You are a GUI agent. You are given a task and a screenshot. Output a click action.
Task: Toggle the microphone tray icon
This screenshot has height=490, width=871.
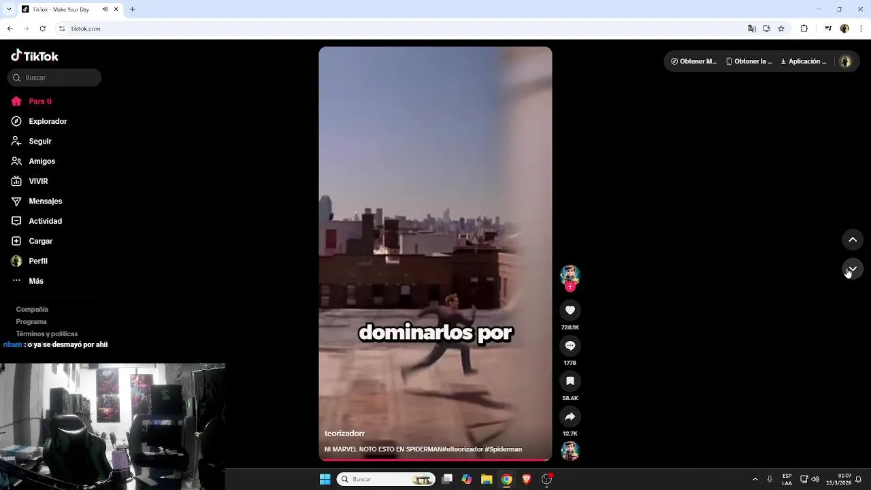tap(770, 479)
